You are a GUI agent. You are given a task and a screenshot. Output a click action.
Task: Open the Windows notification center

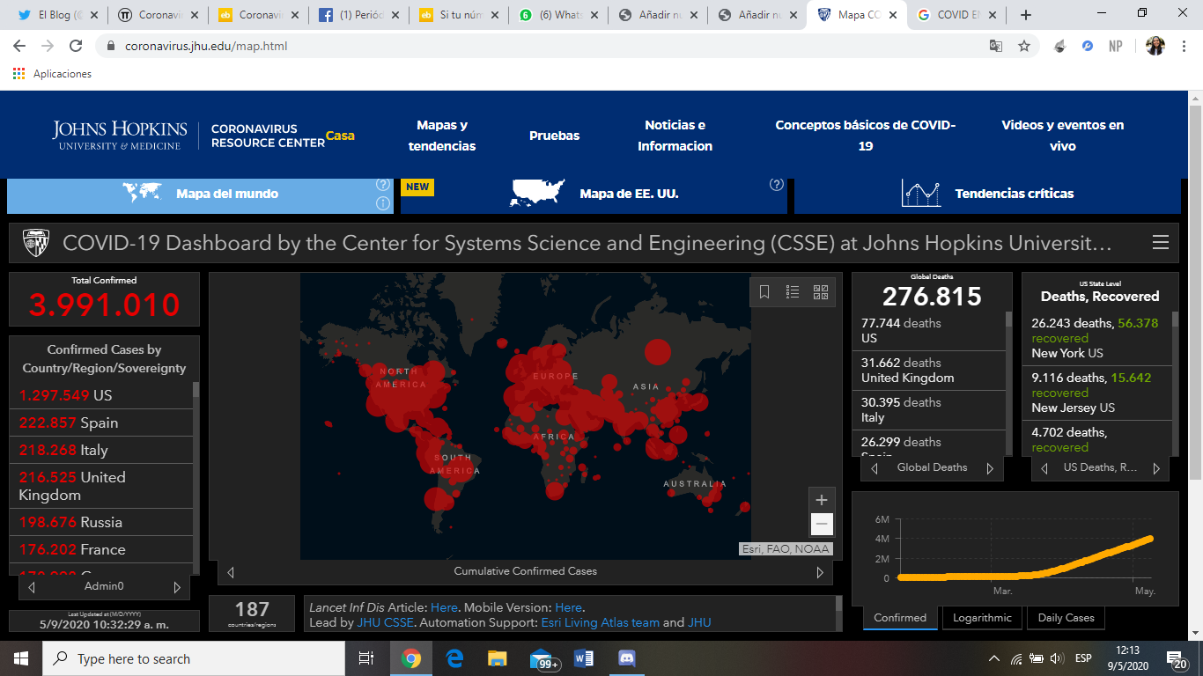click(x=1177, y=659)
